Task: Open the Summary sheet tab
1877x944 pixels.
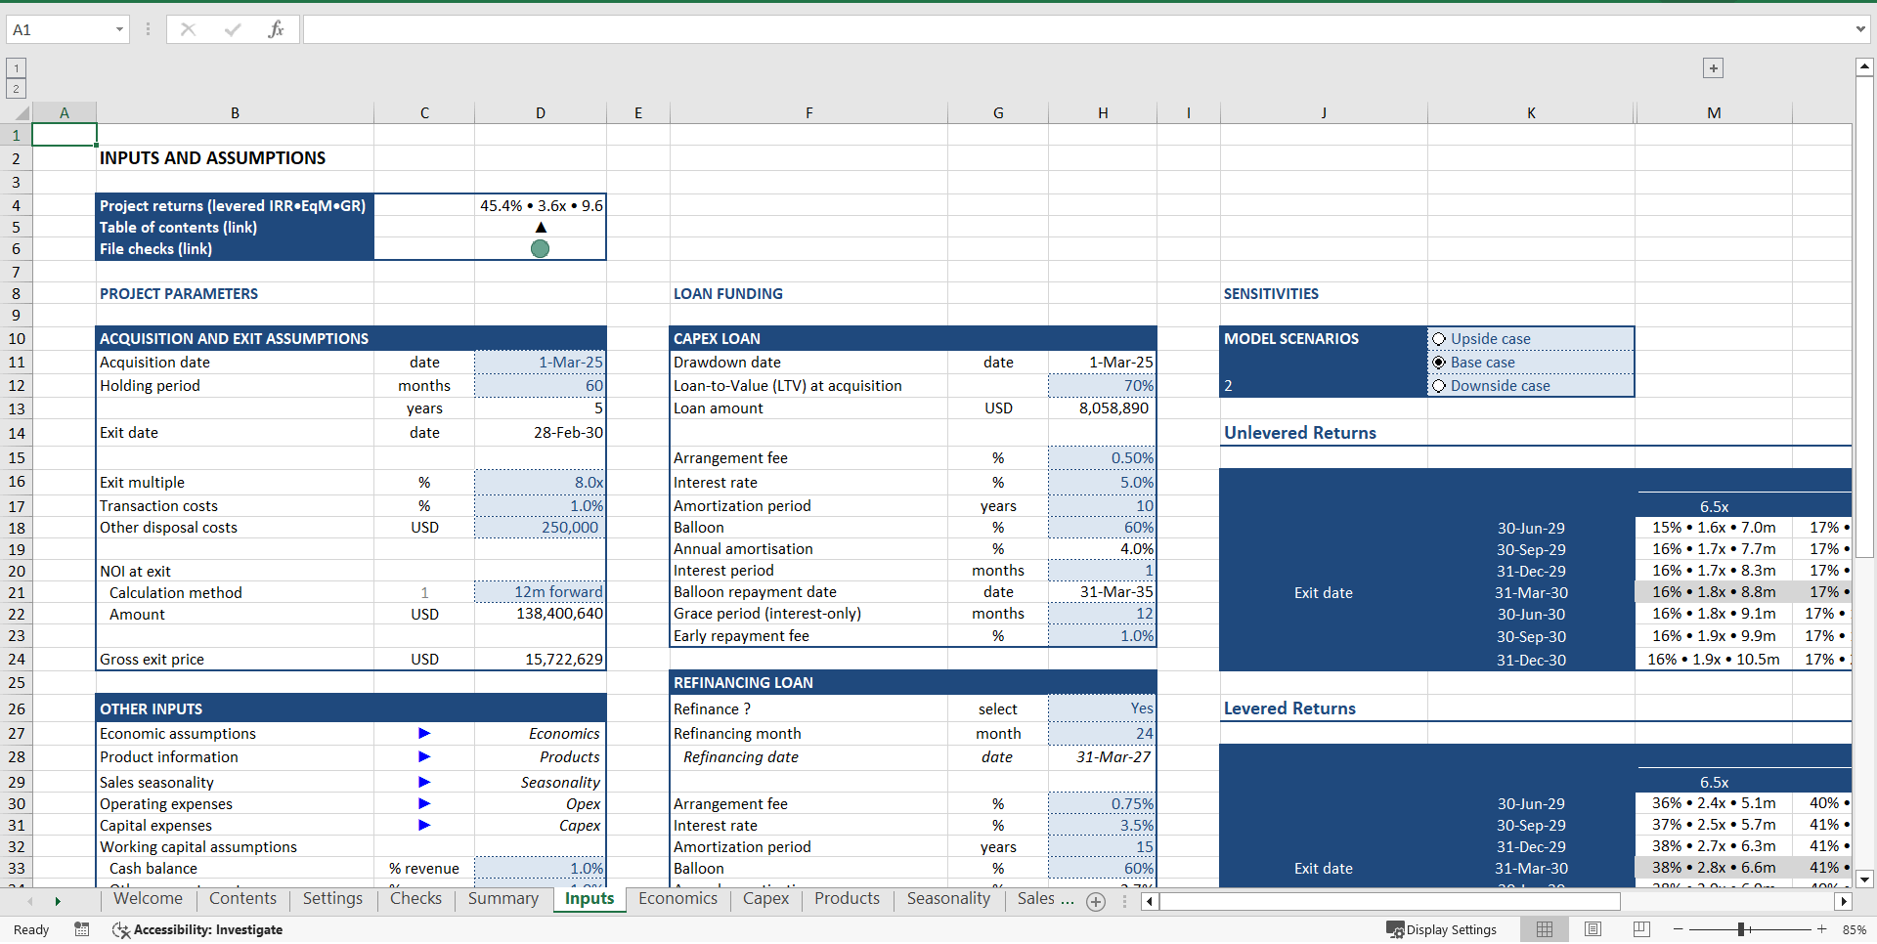Action: point(502,899)
